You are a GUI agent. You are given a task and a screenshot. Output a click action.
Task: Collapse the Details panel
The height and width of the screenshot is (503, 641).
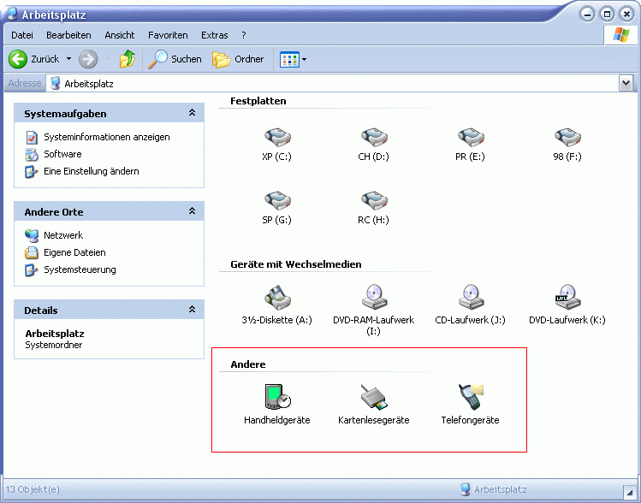point(193,310)
